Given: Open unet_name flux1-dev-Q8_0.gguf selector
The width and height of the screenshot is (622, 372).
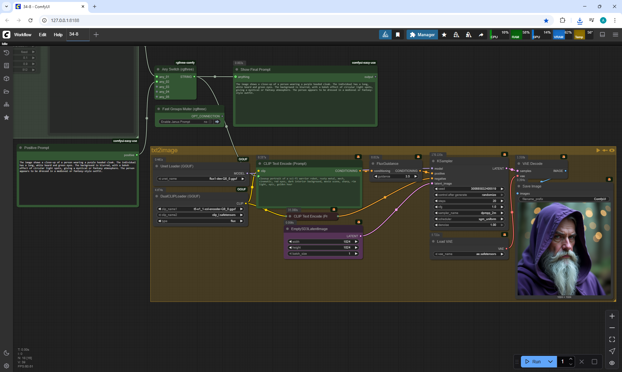Looking at the screenshot, I should point(201,179).
